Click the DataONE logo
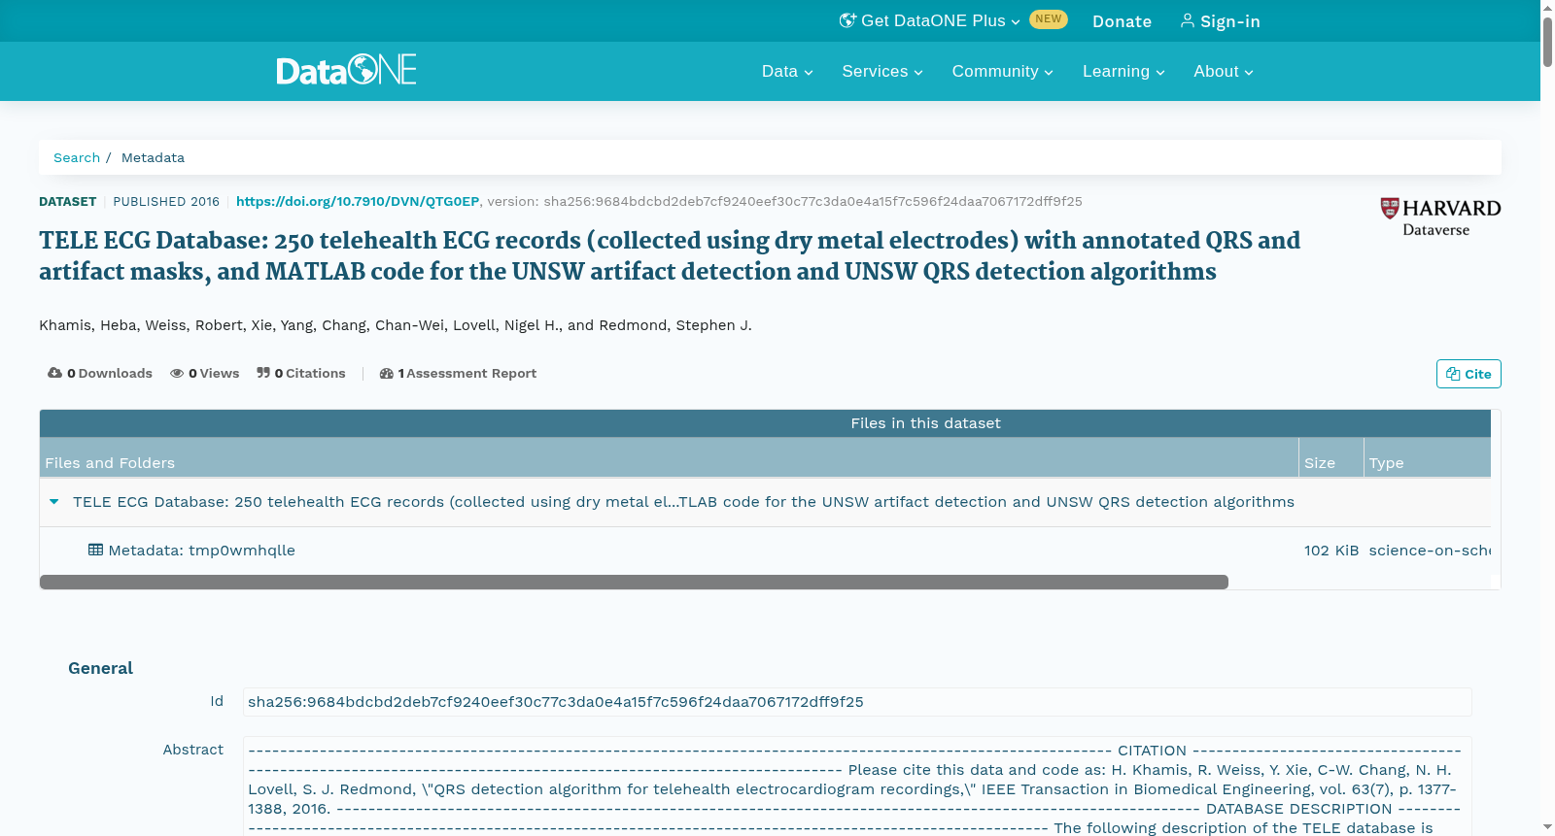This screenshot has height=836, width=1555. pos(346,70)
